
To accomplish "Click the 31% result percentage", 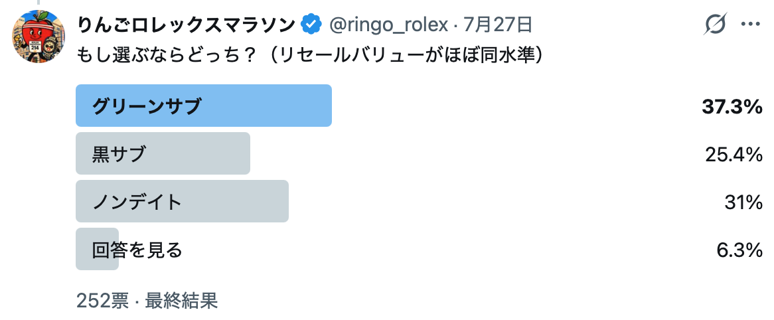I will click(x=744, y=202).
